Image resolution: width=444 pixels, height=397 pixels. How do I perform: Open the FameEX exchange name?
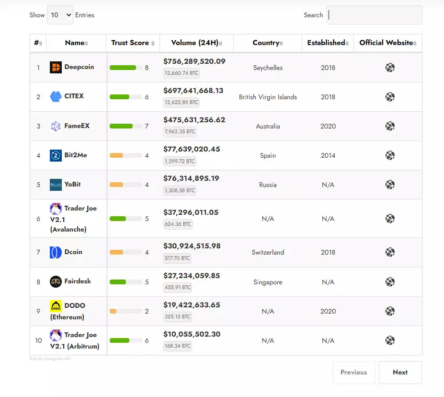(77, 126)
